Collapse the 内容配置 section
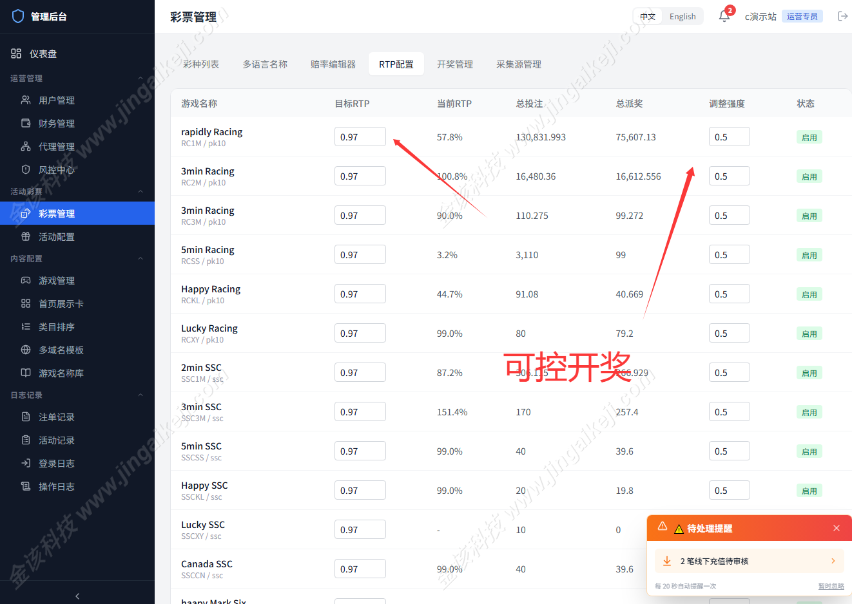The image size is (852, 604). tap(140, 258)
